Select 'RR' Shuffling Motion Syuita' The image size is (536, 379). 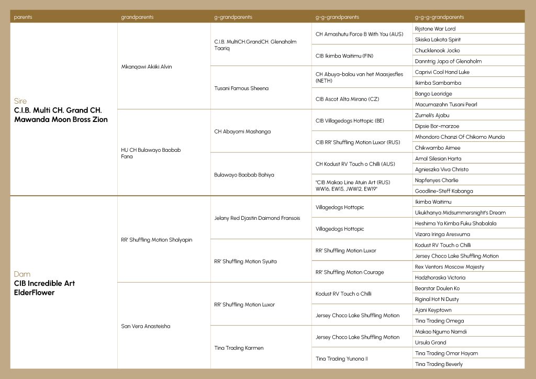pos(245,261)
